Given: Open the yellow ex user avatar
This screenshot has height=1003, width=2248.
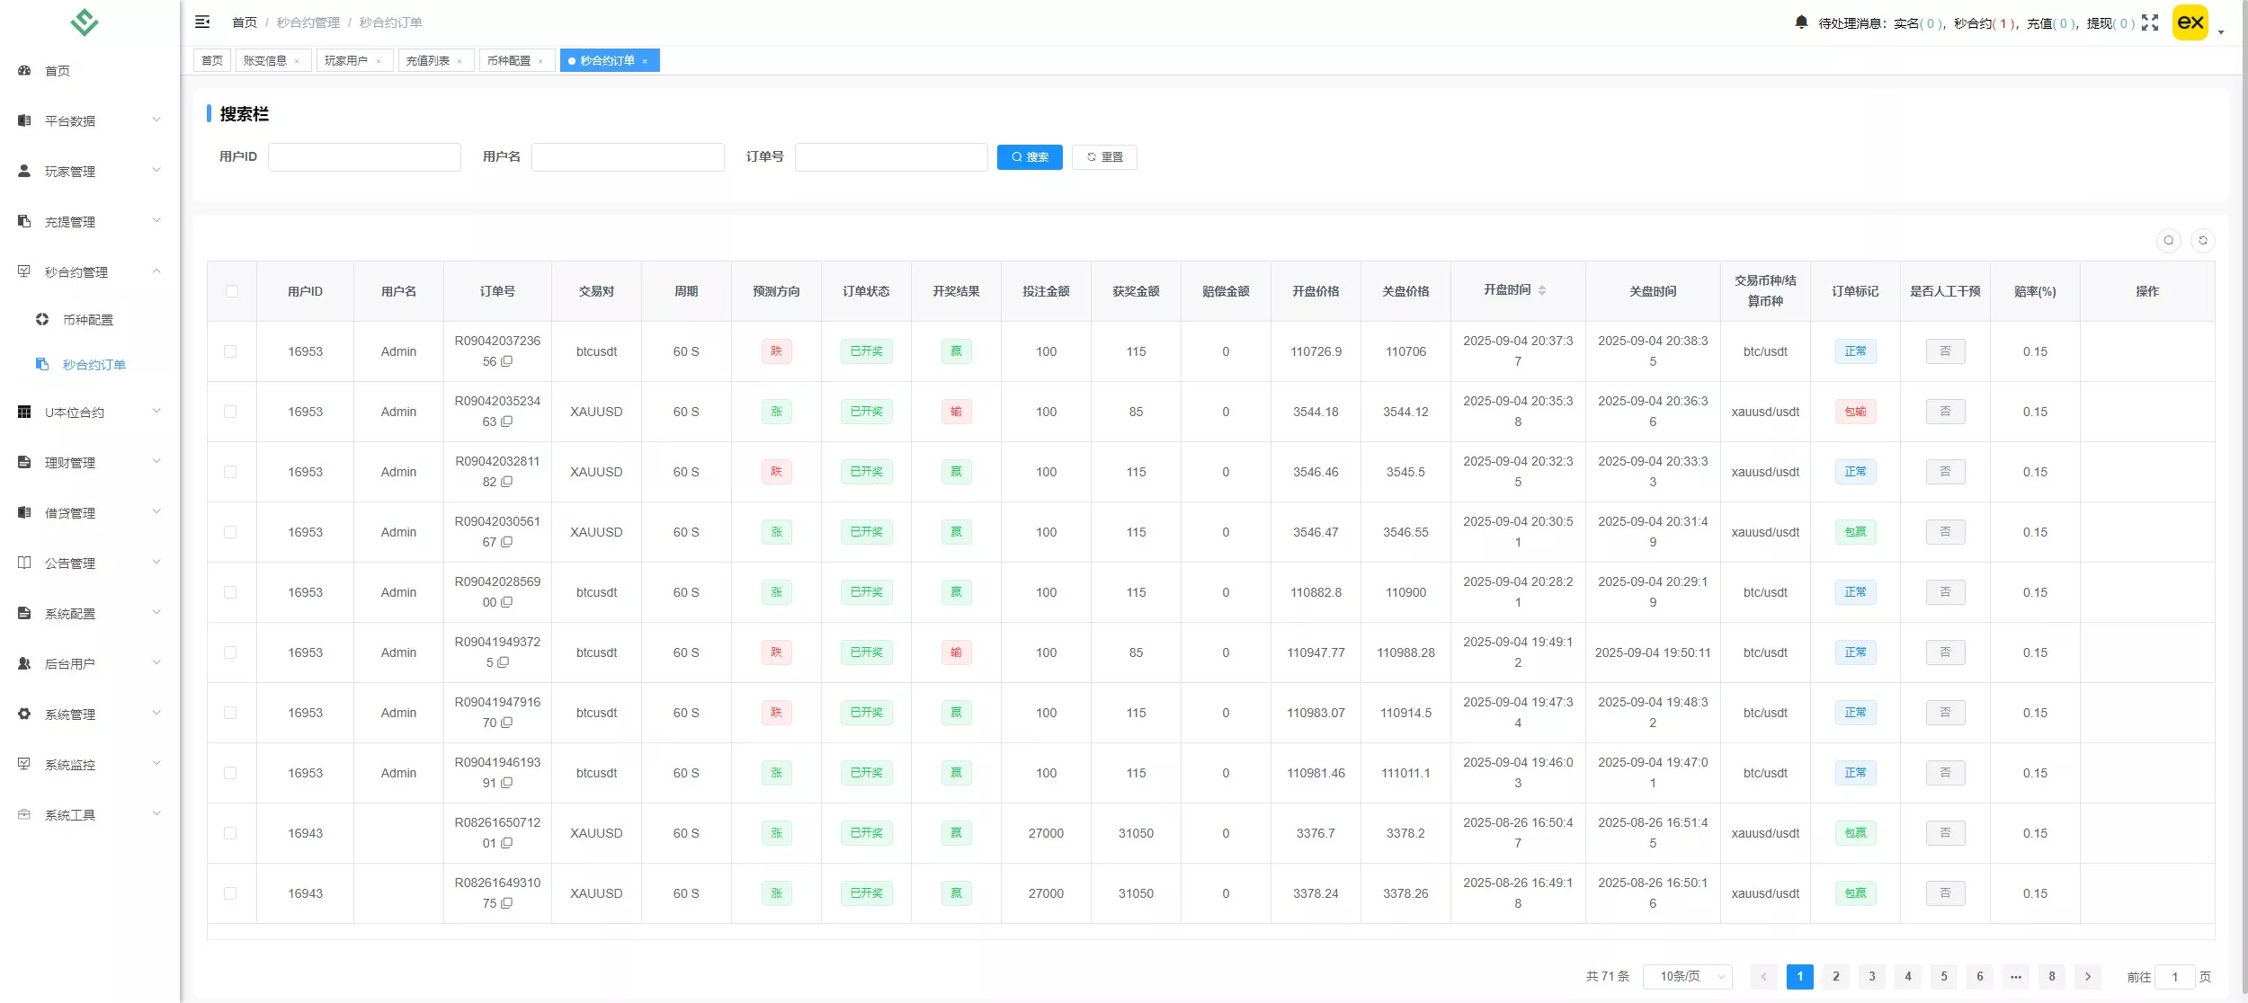Looking at the screenshot, I should coord(2190,22).
